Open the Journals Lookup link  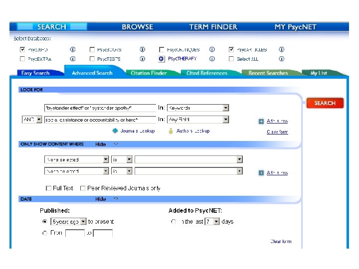point(138,131)
